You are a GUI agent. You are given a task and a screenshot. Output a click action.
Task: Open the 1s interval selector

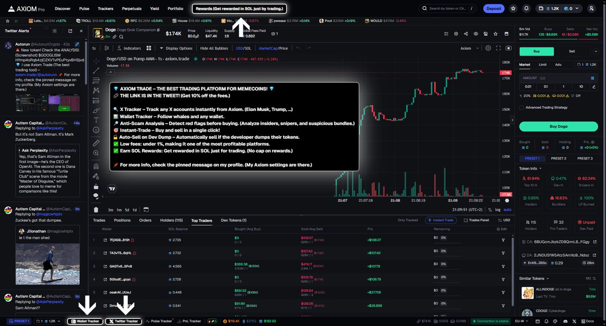pyautogui.click(x=94, y=48)
